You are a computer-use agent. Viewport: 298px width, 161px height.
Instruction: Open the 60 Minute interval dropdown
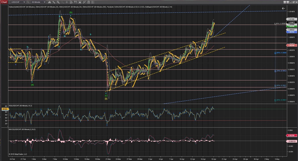pos(38,2)
